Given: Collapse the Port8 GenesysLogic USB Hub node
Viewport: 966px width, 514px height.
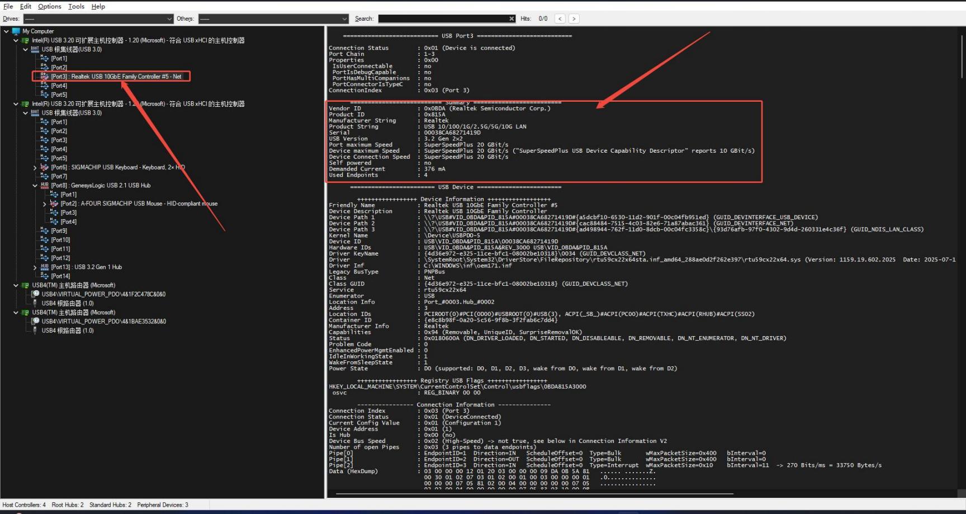Looking at the screenshot, I should [35, 186].
